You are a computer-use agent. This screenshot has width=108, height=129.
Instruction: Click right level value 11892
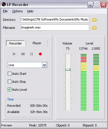click(x=96, y=49)
